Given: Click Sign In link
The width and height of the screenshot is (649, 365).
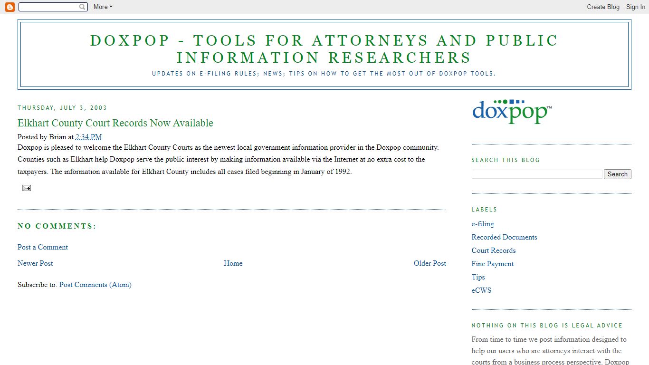Looking at the screenshot, I should click(635, 7).
